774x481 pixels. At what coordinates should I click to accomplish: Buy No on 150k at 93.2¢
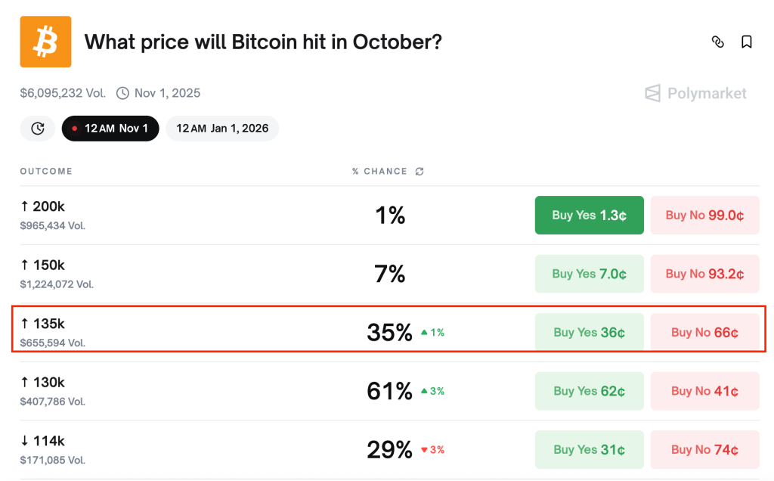click(x=704, y=274)
